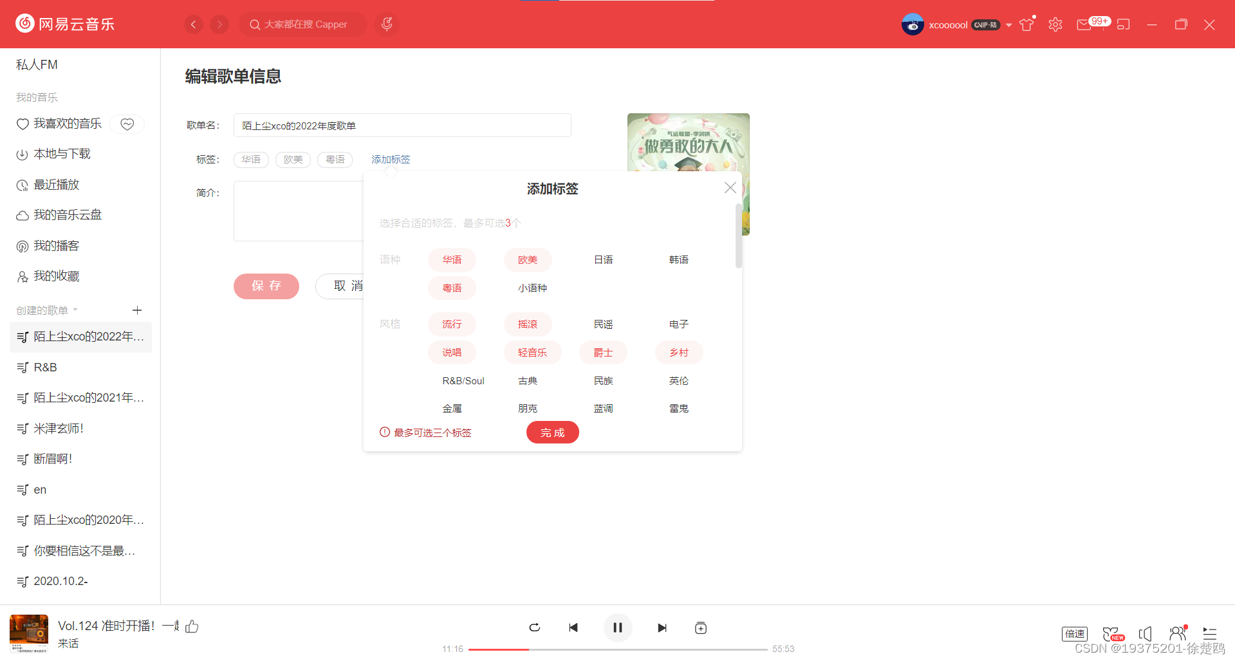The width and height of the screenshot is (1235, 661).
Task: Toggle the 乡村 style tag
Action: click(679, 353)
